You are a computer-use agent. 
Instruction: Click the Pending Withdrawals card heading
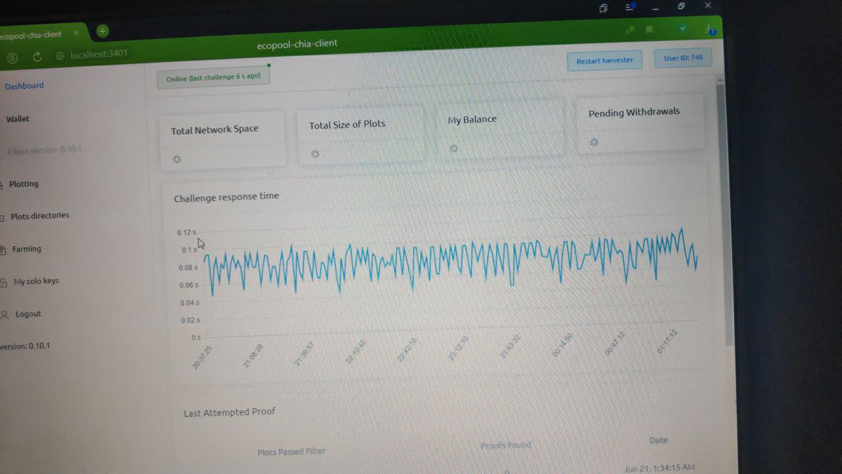[x=634, y=113]
